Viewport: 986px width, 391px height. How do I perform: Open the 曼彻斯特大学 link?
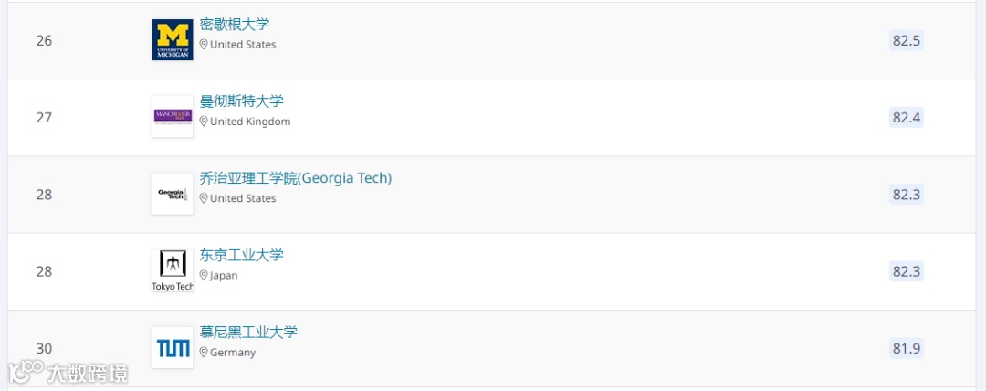click(242, 101)
